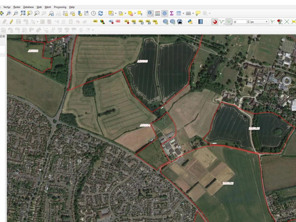Viewport: 296px width, 222px height.
Task: Go back to last zoom extent
Action: click(x=51, y=13)
